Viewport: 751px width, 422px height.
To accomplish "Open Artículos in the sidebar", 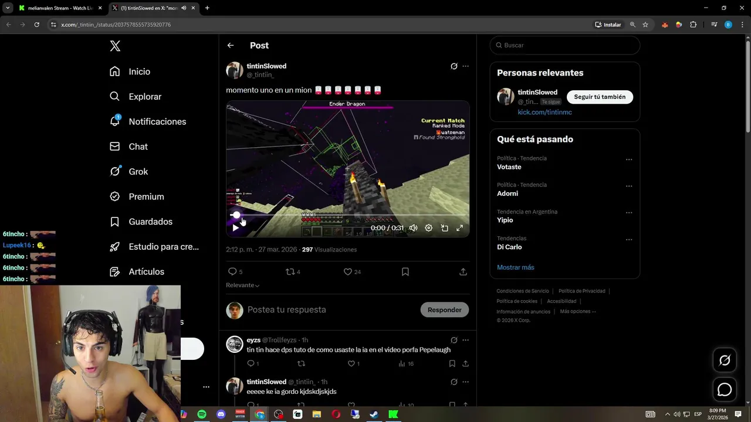I will 137,272.
